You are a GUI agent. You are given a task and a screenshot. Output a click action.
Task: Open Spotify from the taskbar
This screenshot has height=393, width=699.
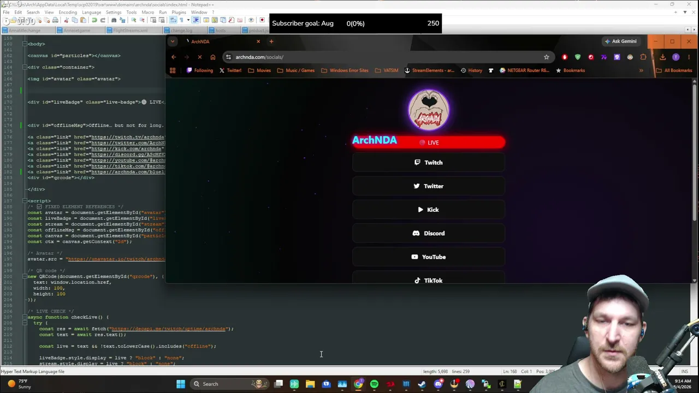tap(374, 384)
